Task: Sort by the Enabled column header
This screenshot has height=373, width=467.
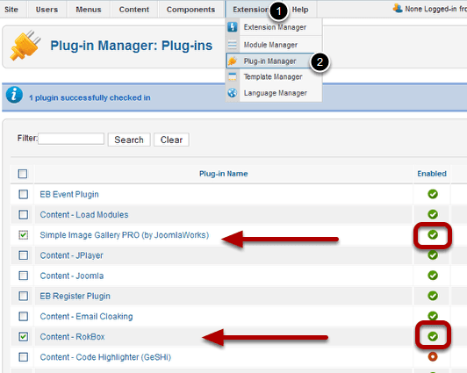Action: tap(432, 174)
